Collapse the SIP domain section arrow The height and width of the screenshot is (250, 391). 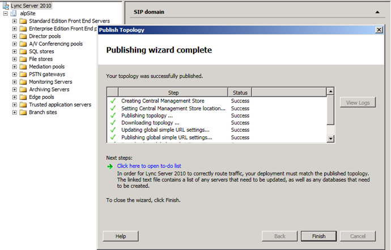(x=377, y=12)
